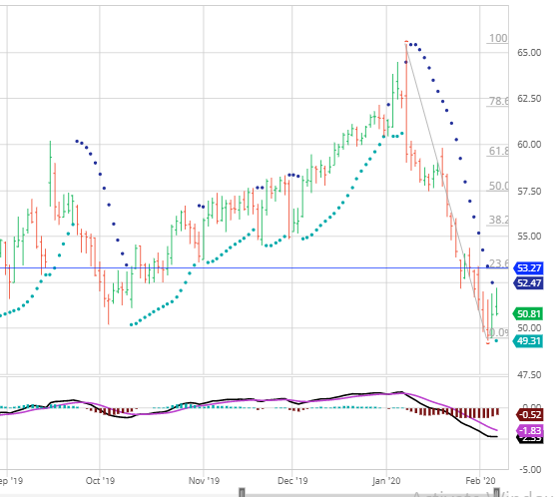Viewport: 554px width, 497px height.
Task: Click the Fibonacci 100 level label
Action: pos(498,38)
